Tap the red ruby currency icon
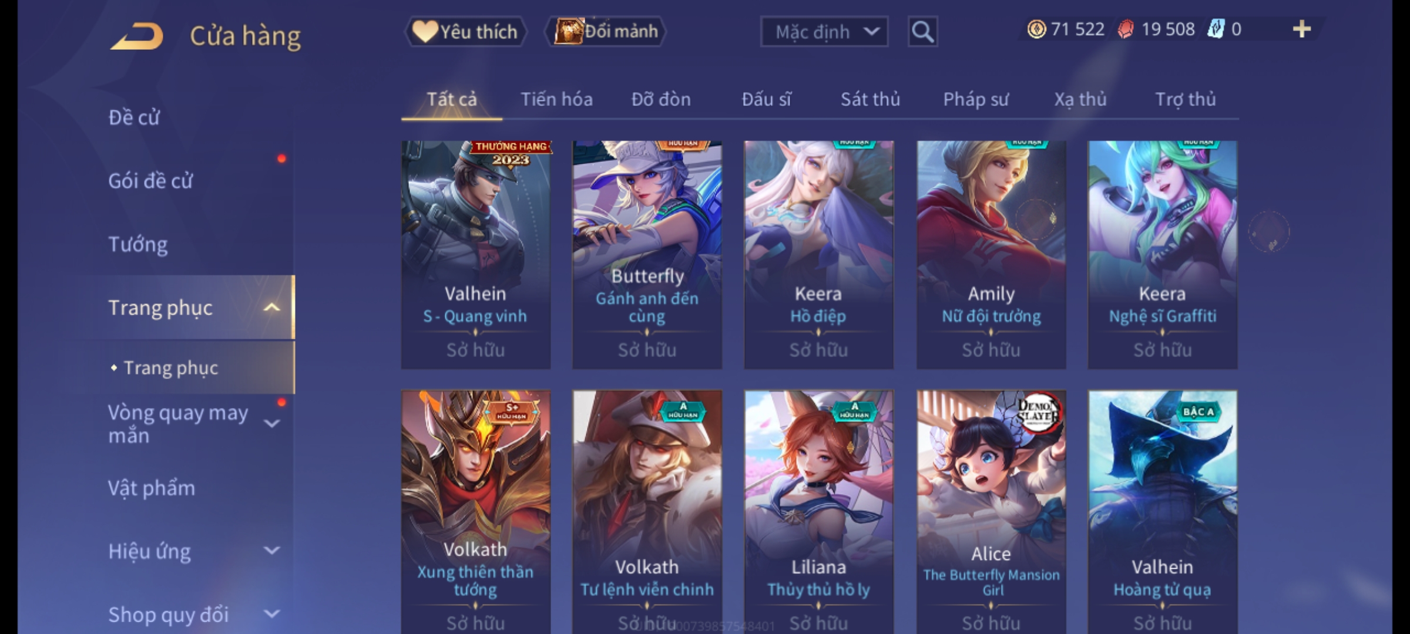Image resolution: width=1410 pixels, height=634 pixels. point(1125,29)
